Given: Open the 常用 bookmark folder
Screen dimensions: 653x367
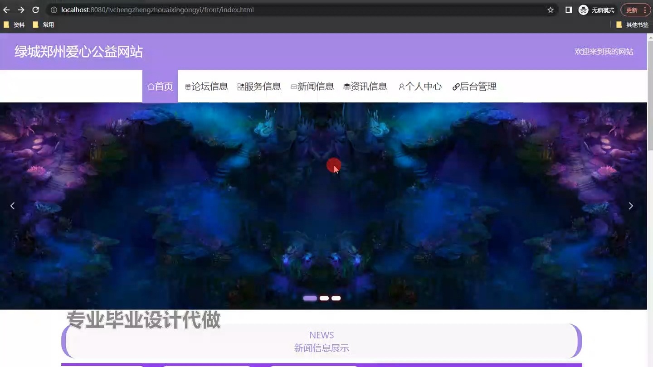Looking at the screenshot, I should (44, 25).
